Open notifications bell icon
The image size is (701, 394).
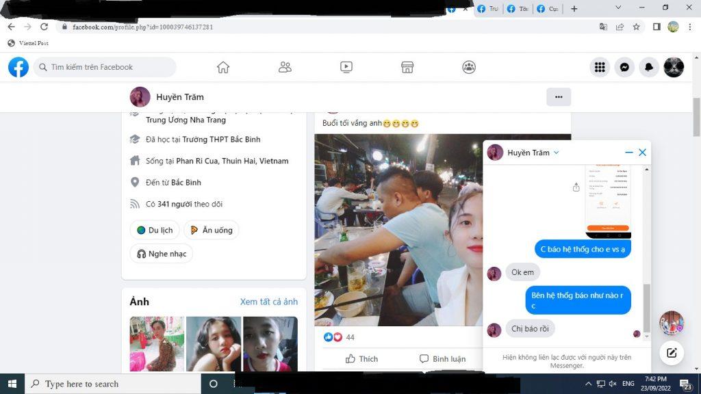pyautogui.click(x=649, y=67)
